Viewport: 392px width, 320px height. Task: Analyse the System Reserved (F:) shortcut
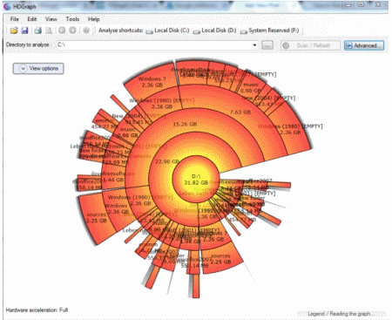tap(270, 31)
